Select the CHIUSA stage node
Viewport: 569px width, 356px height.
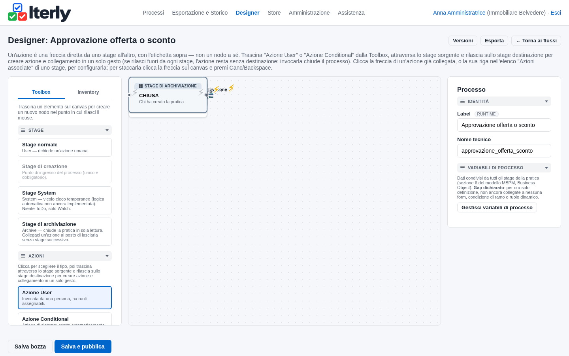click(168, 95)
